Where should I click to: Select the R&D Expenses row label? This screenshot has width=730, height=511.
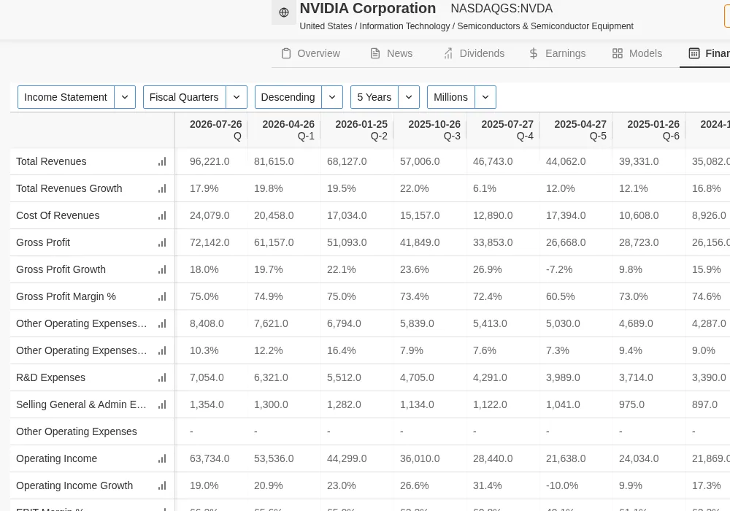pyautogui.click(x=51, y=377)
